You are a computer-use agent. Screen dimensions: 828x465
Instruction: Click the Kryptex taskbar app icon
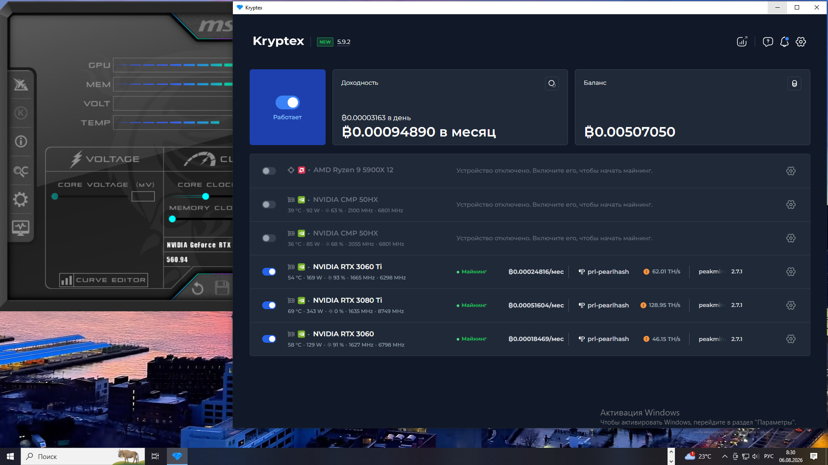click(177, 456)
